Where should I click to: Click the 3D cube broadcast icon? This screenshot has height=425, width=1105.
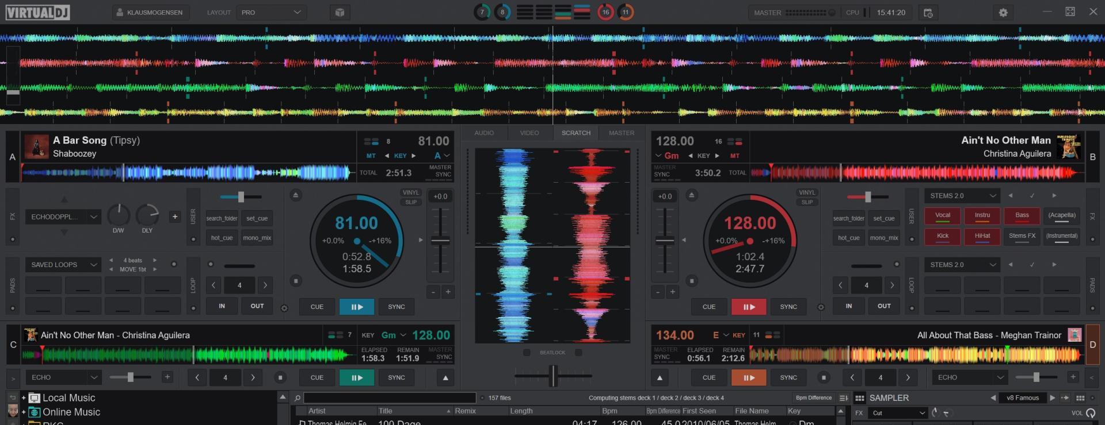(x=340, y=13)
